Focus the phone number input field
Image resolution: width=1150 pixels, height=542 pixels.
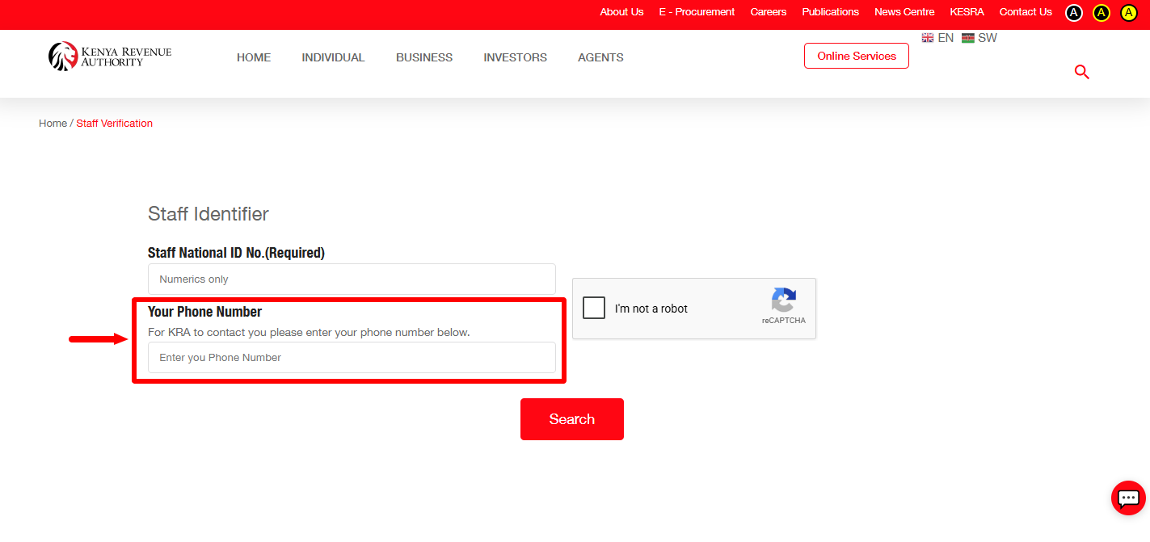coord(352,357)
